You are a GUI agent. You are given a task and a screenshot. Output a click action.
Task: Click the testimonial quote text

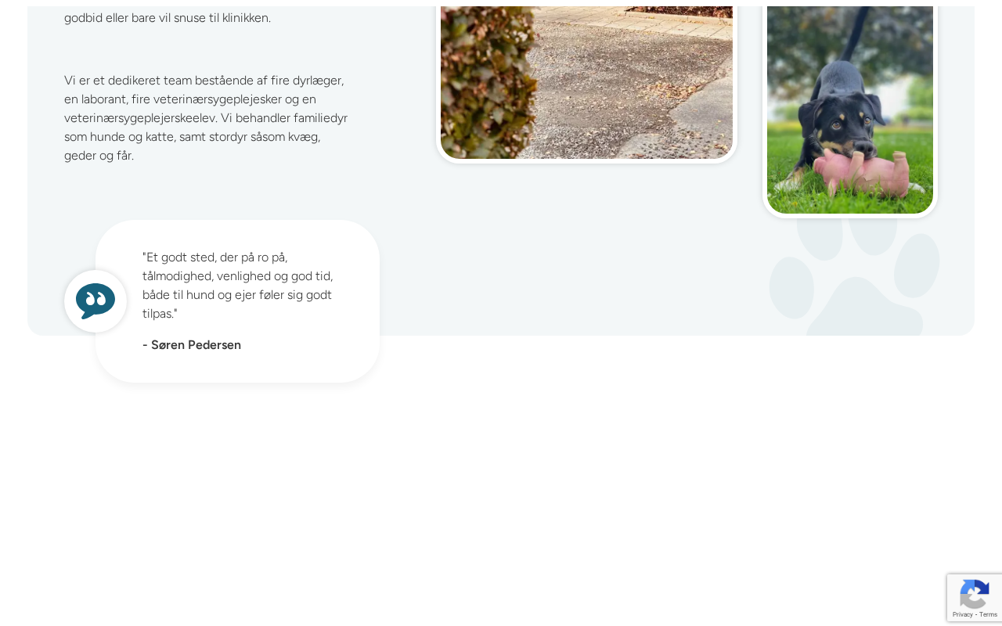pyautogui.click(x=238, y=286)
